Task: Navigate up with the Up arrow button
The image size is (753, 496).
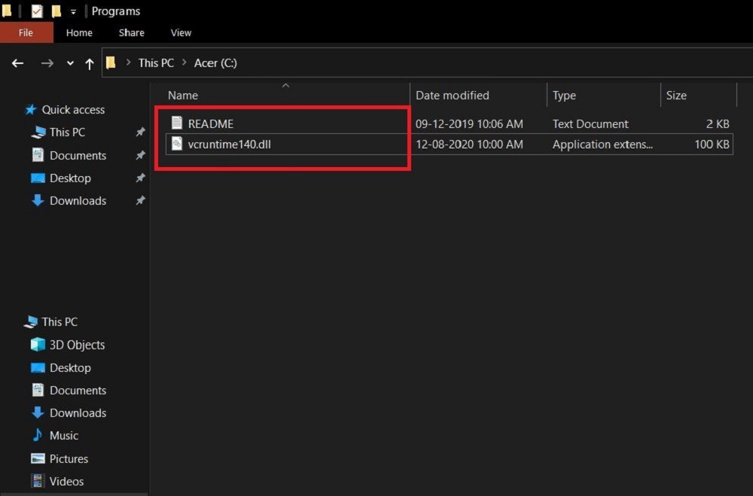Action: coord(89,63)
